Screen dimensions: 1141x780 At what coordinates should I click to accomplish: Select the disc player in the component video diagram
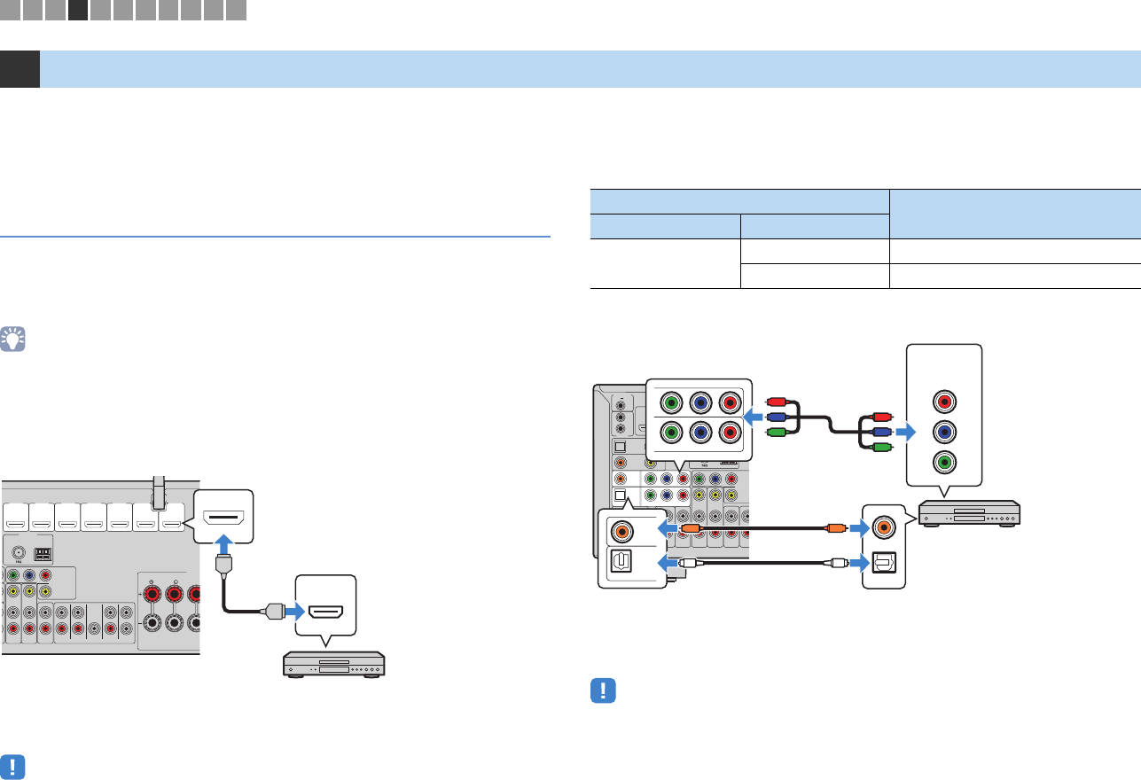[967, 513]
